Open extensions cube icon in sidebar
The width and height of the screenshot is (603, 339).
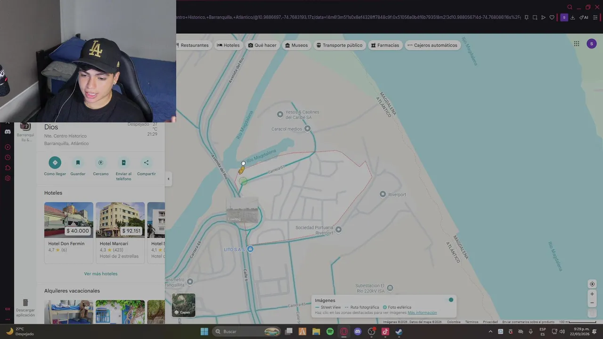click(8, 168)
